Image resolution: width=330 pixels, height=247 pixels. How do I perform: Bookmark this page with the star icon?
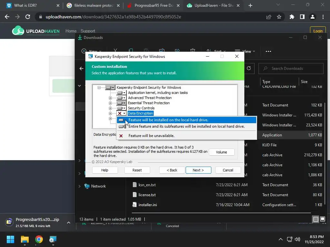coord(279,17)
